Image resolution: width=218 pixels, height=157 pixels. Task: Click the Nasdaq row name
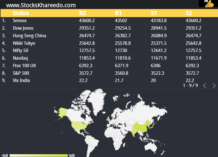20,58
